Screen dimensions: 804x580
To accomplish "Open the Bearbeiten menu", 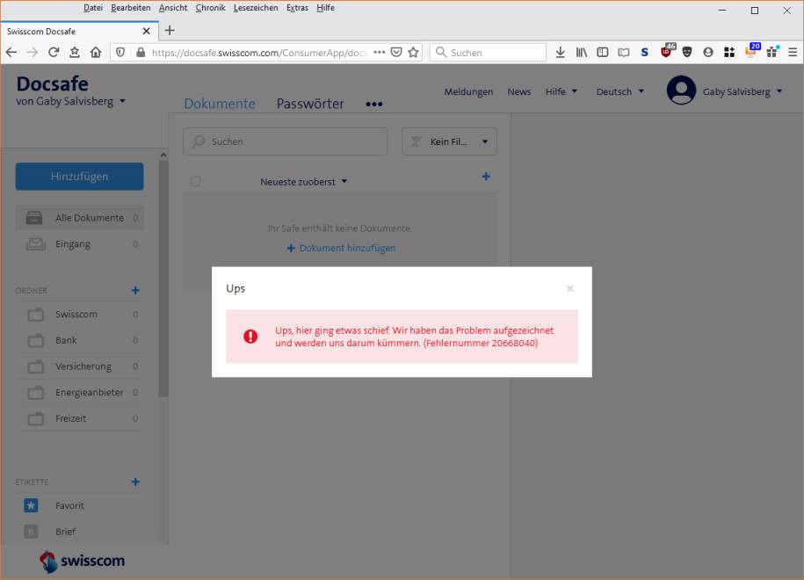I will 131,8.
